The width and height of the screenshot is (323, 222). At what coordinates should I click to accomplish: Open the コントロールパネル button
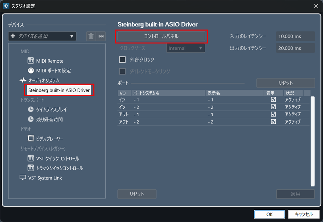click(x=161, y=36)
